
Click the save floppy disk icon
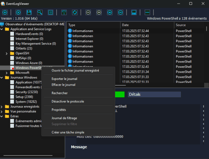pos(29,12)
